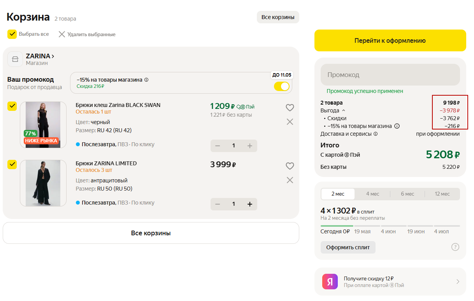Increase quantity of ZARINA LIMITED trousers
The width and height of the screenshot is (474, 301).
[250, 204]
